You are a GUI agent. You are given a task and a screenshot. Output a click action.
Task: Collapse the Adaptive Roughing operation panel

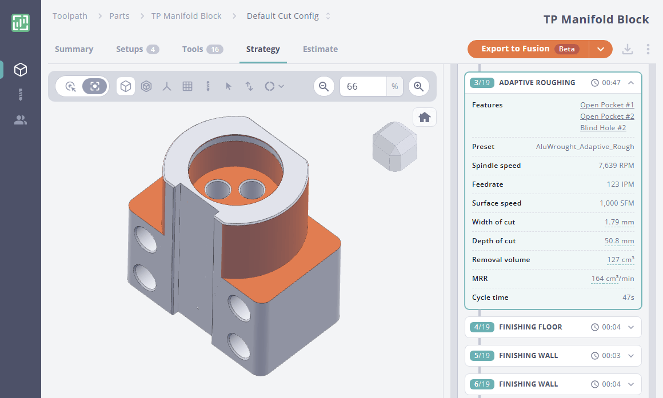click(x=630, y=82)
